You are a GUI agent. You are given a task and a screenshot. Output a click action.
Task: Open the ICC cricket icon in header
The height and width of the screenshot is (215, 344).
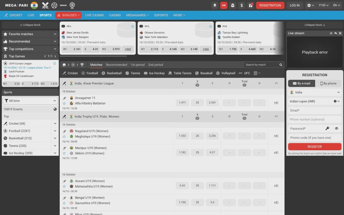click(45, 5)
